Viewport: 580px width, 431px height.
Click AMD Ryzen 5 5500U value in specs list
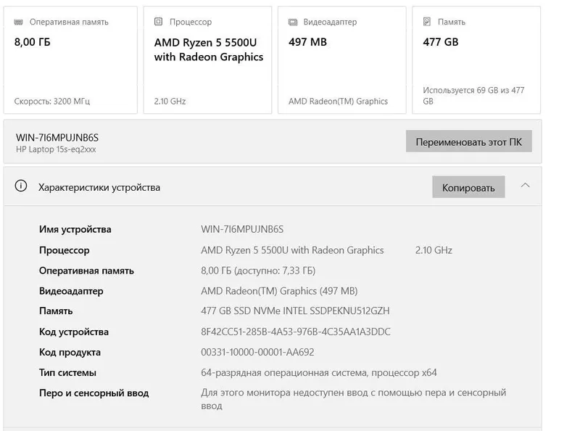tap(292, 250)
